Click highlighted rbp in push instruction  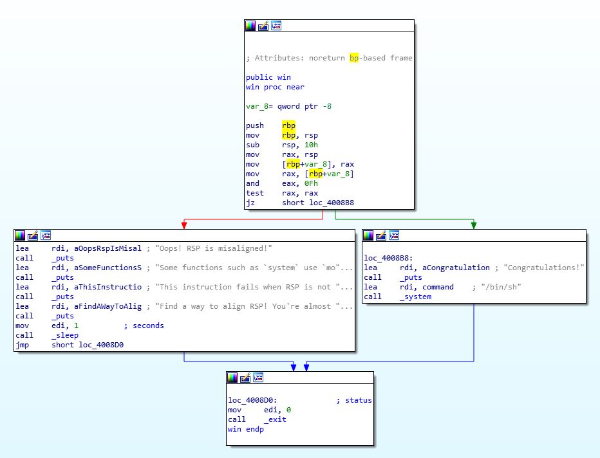tap(289, 125)
